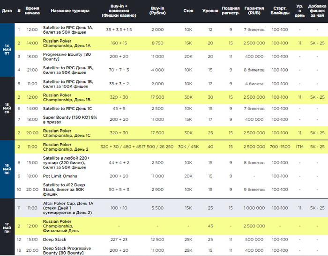Click the '21:00' start time
The image size is (328, 256).
click(x=32, y=70)
